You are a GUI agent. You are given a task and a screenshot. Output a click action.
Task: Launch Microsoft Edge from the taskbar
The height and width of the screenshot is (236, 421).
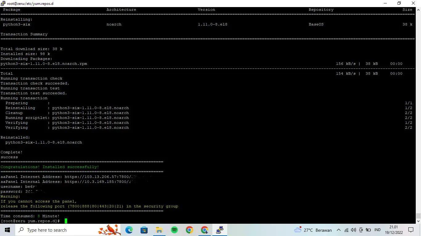tap(129, 230)
